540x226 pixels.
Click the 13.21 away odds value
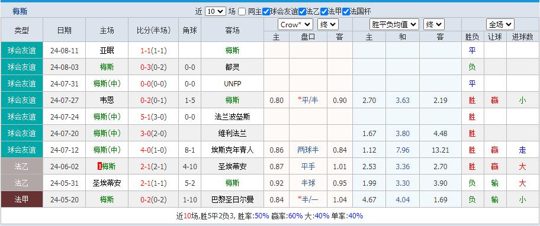440,150
